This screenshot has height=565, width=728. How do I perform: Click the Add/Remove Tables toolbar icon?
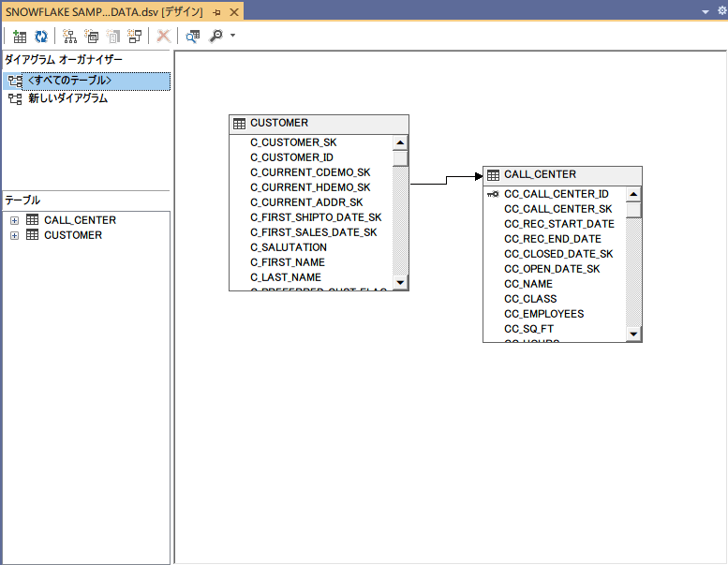tap(19, 37)
